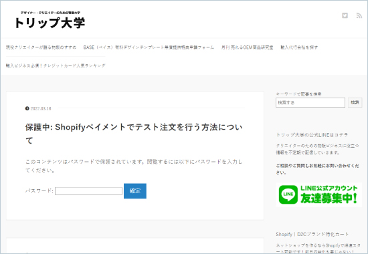The width and height of the screenshot is (368, 254).
Task: Open クレジットカード人気ランキング menu item
Action: [x=56, y=66]
